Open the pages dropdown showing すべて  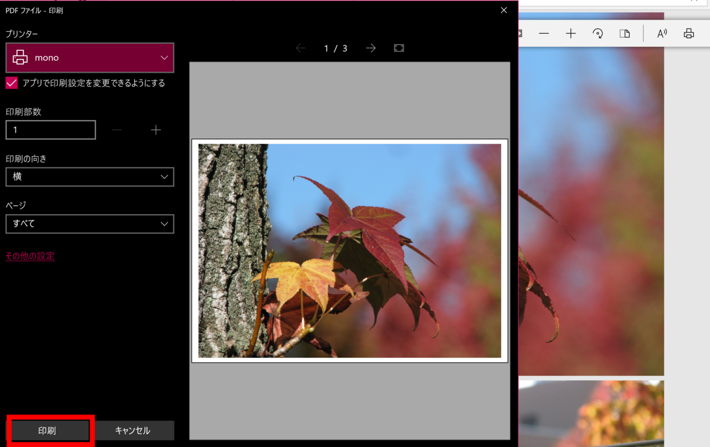pyautogui.click(x=90, y=223)
